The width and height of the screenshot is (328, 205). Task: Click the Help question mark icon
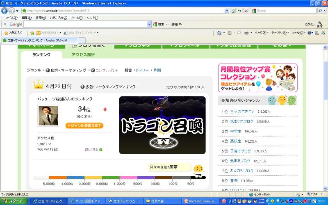[310, 32]
